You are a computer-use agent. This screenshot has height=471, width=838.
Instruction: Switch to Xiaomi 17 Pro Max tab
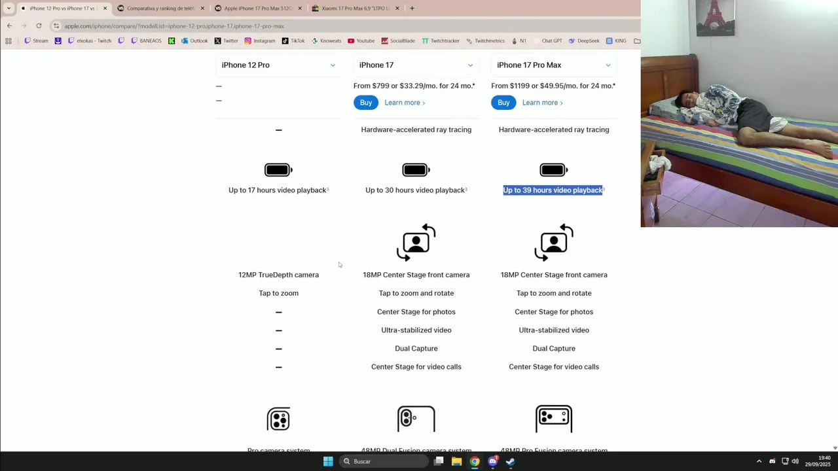click(355, 9)
